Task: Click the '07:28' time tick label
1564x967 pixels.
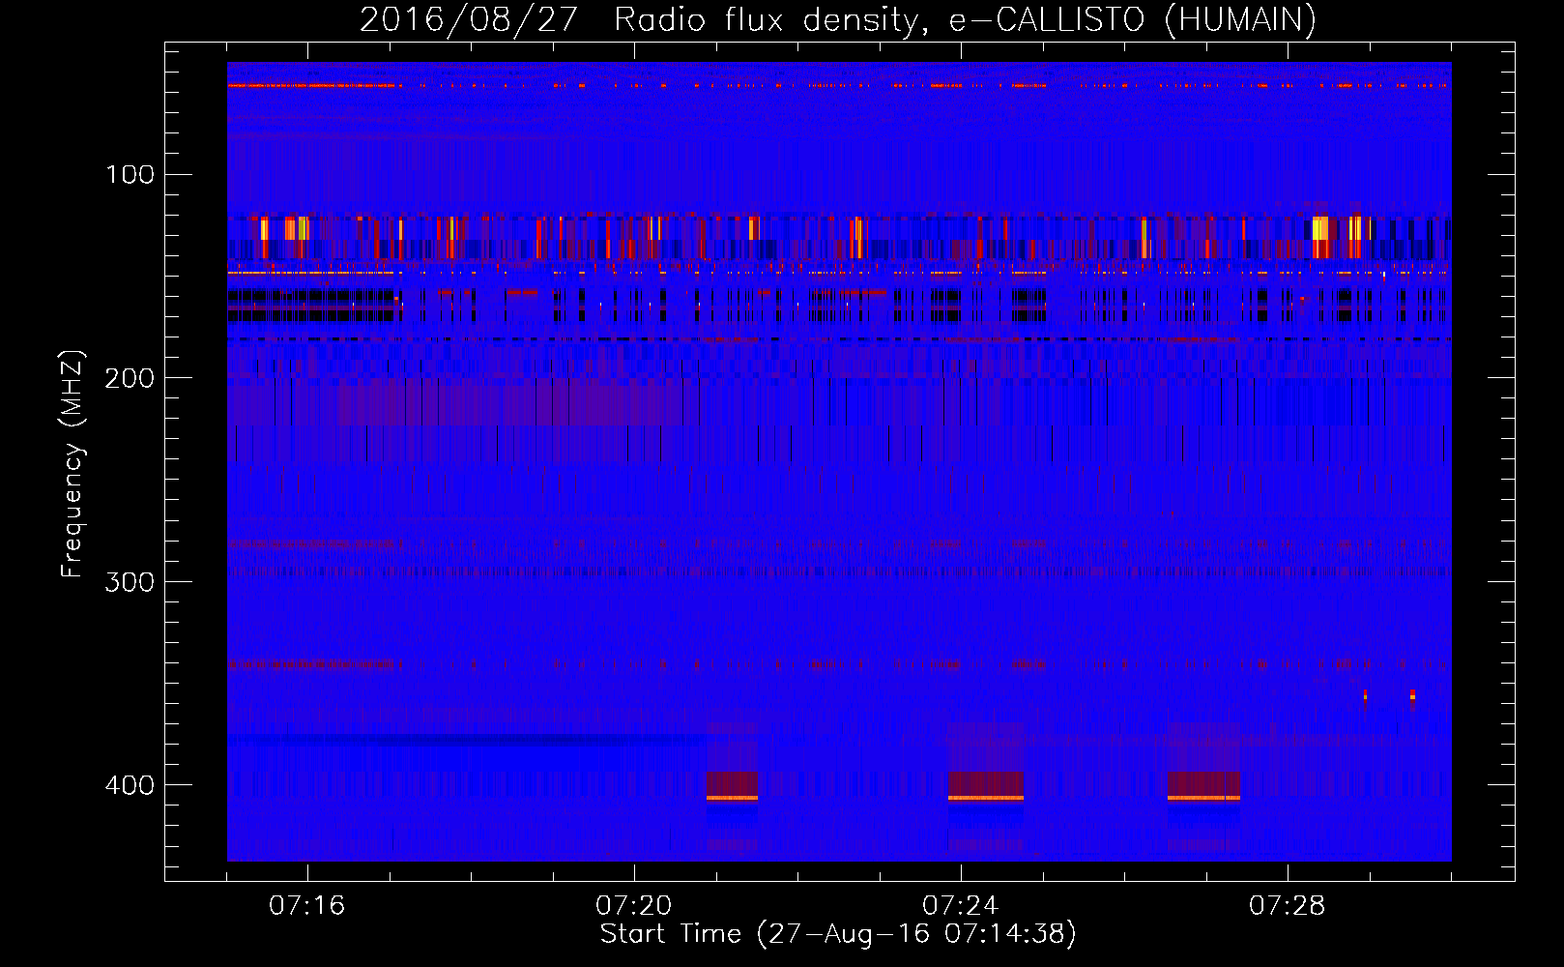Action: (x=1288, y=906)
